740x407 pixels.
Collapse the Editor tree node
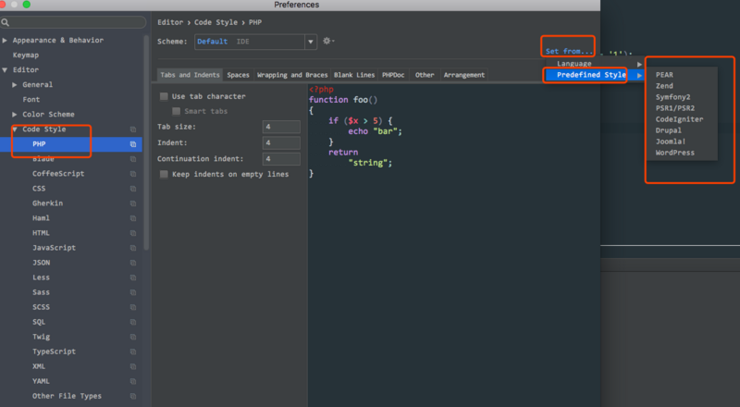click(x=5, y=70)
